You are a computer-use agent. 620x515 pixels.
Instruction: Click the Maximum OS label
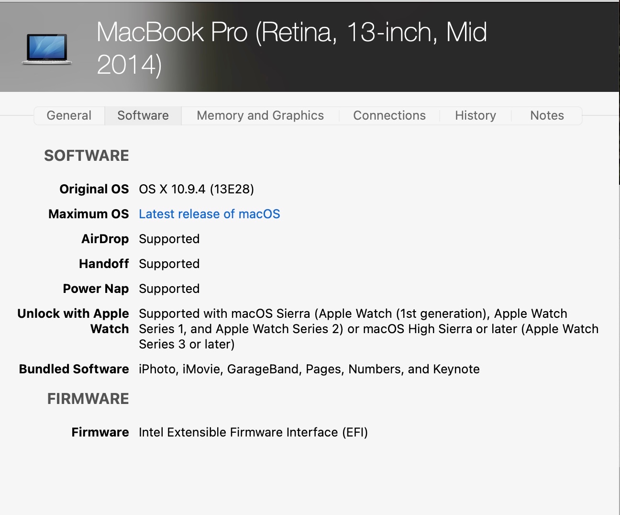click(89, 214)
